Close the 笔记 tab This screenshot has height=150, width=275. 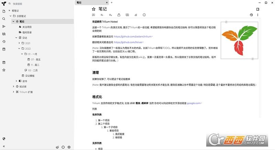(x=107, y=3)
